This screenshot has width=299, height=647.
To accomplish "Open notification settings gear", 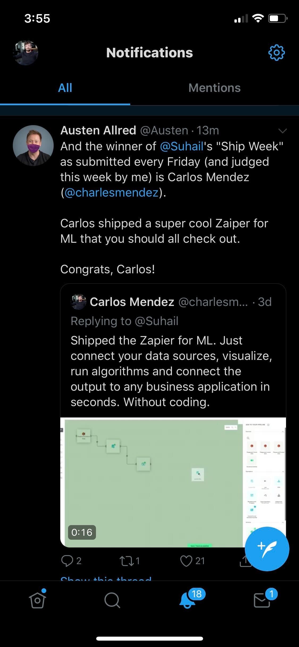I will click(276, 53).
